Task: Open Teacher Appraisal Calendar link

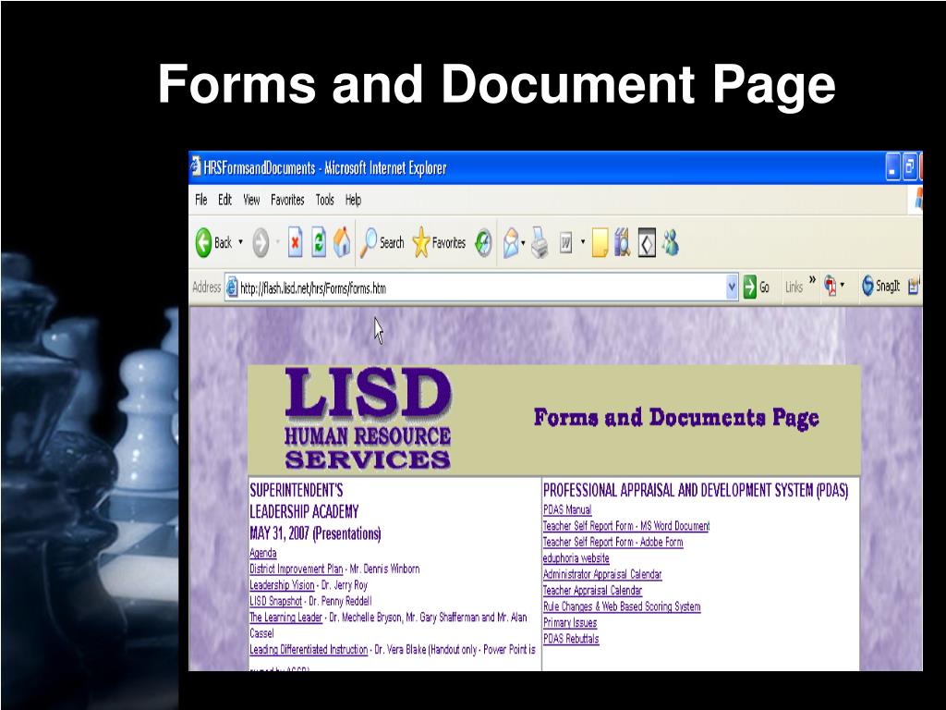Action: click(x=592, y=591)
